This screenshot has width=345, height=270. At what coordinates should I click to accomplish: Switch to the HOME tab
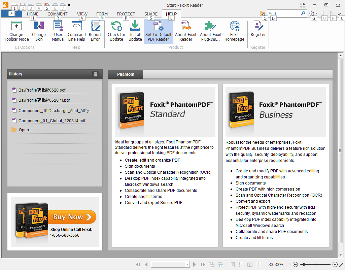coord(33,14)
